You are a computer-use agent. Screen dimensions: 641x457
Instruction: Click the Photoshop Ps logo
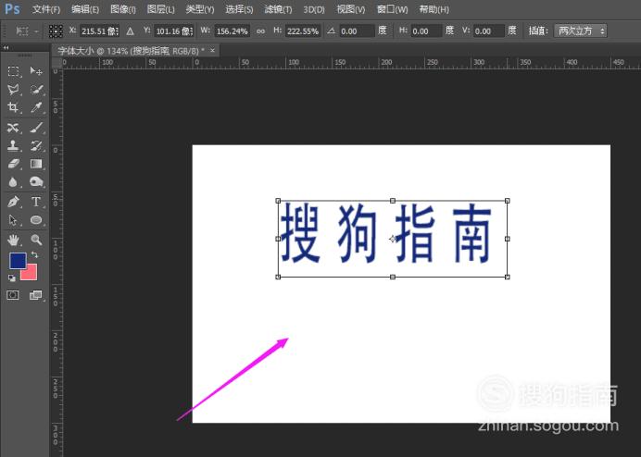point(12,9)
